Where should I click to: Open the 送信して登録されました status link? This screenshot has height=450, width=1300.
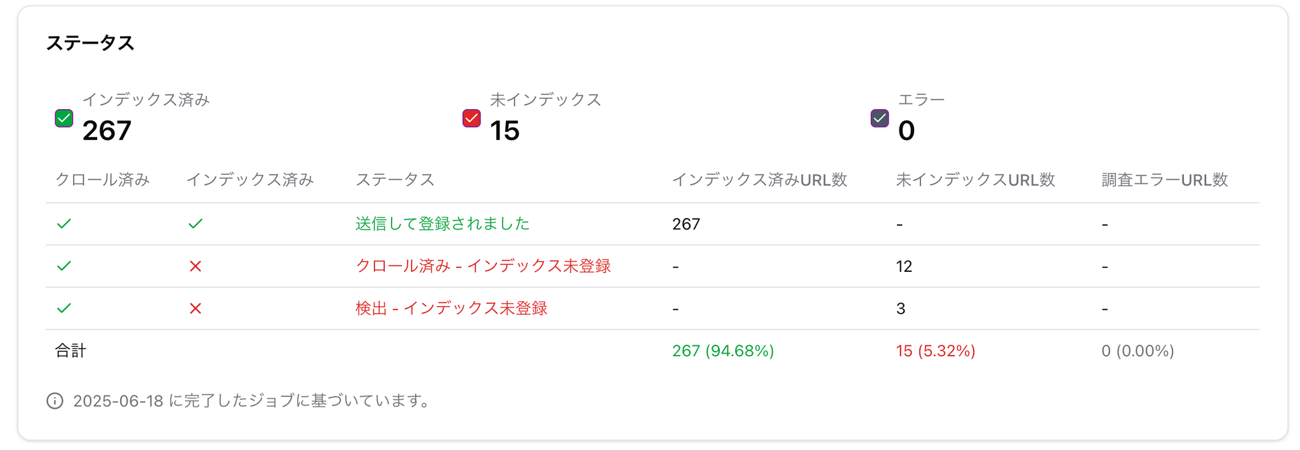pos(442,224)
